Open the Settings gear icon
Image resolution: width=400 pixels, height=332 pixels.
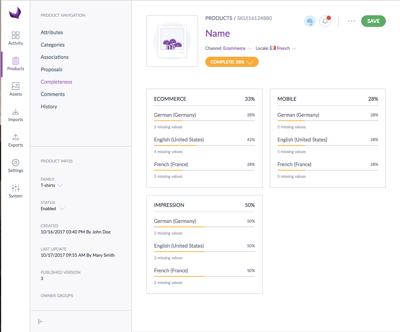click(15, 163)
